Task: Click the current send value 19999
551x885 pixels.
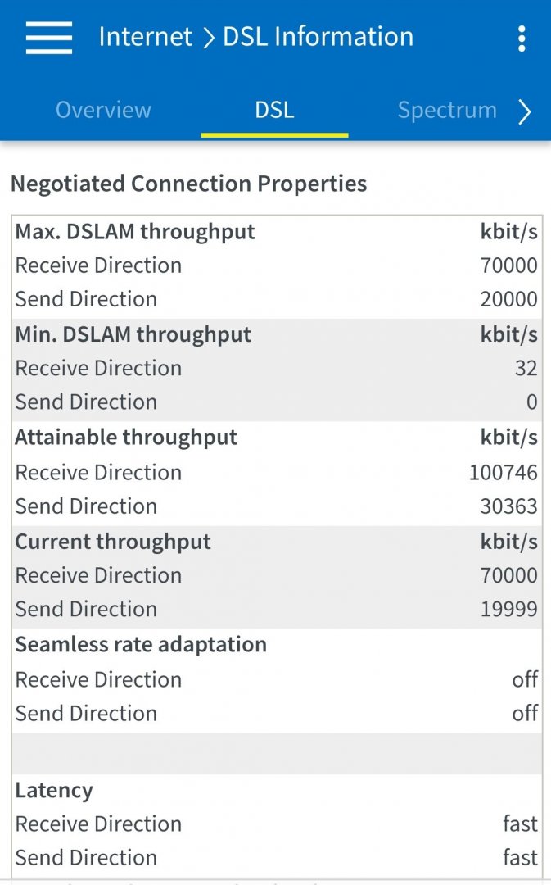Action: [508, 610]
